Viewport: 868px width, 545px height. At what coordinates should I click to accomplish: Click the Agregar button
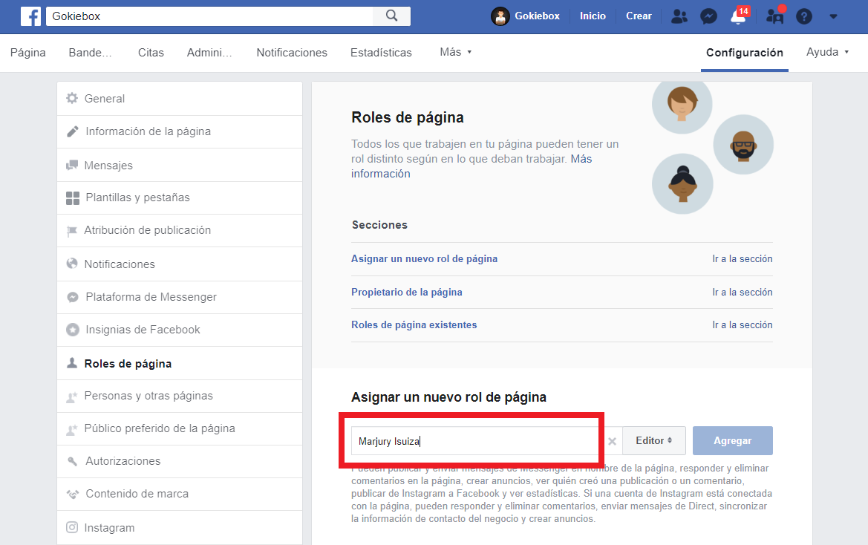click(x=732, y=440)
